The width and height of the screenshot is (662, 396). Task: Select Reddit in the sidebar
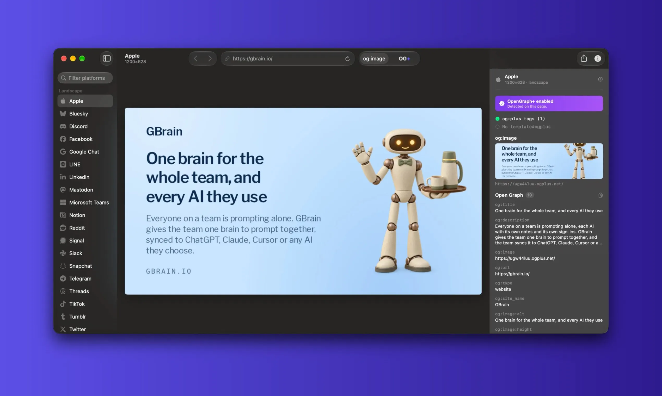tap(85, 228)
